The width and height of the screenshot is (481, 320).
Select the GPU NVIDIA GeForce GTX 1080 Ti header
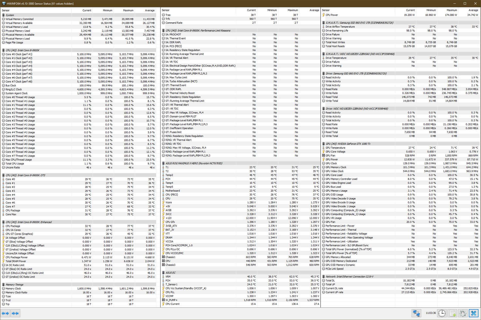401,144
